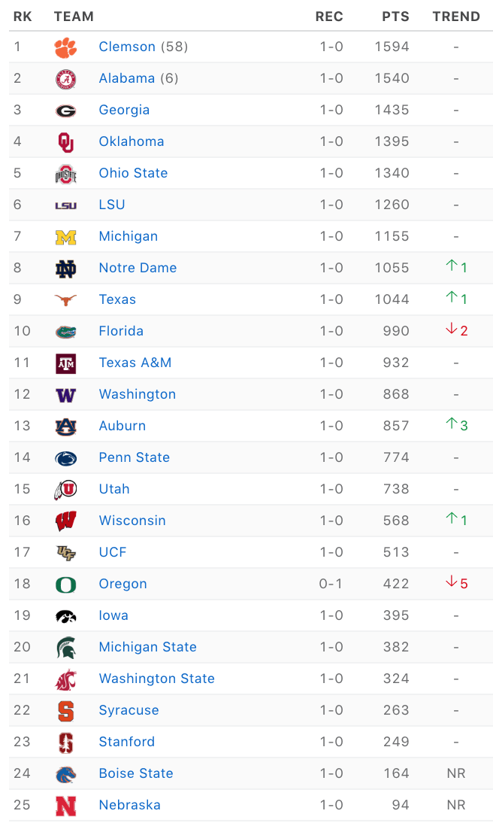Click the TREND column header

click(456, 17)
